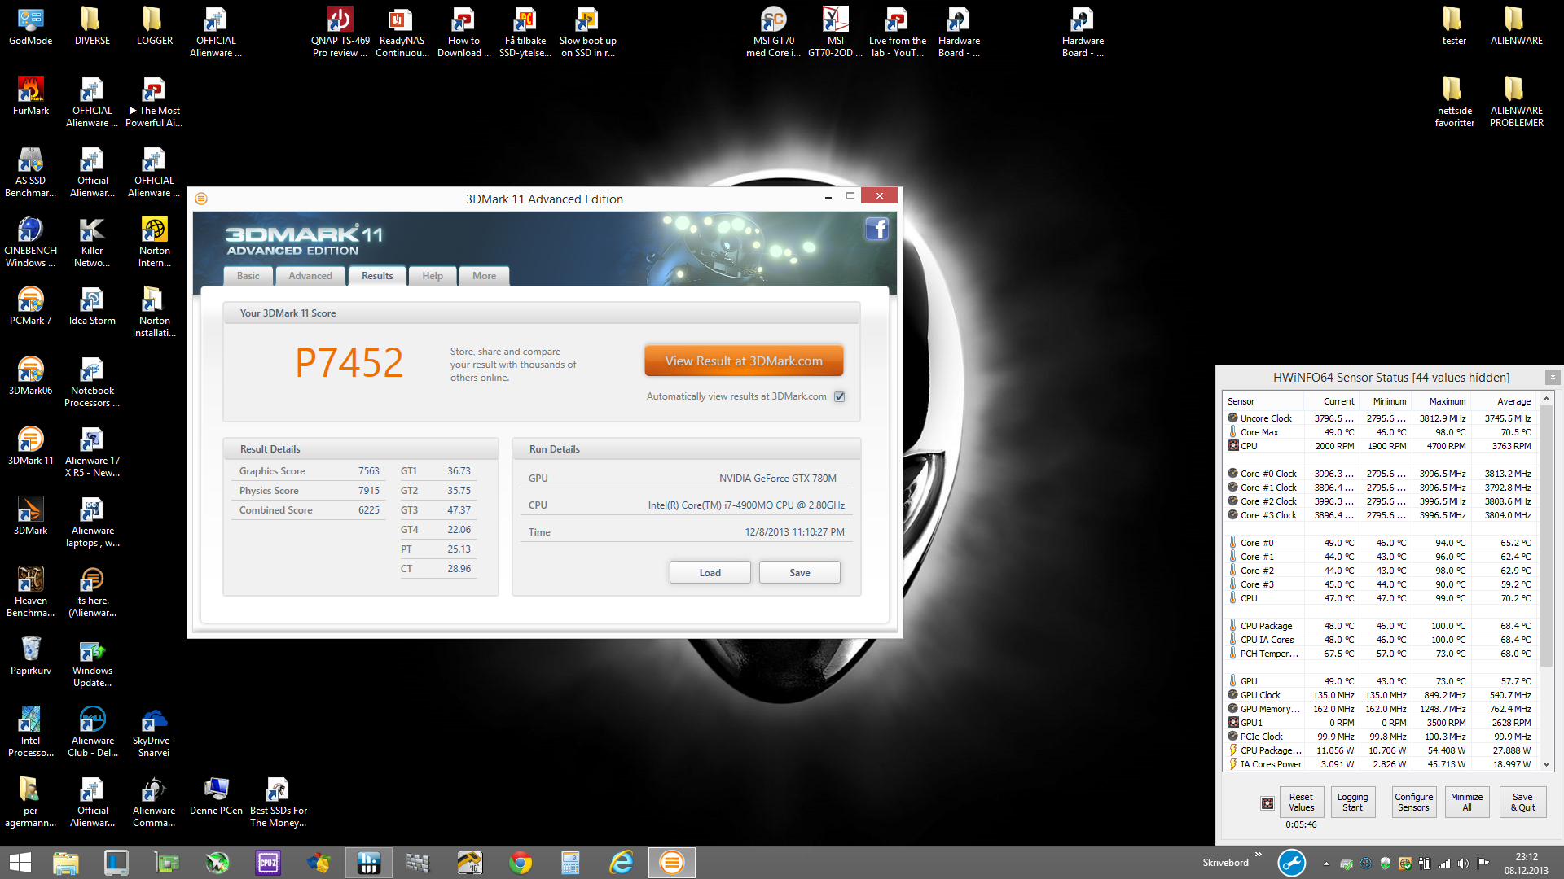
Task: Select the PCMark 7 desktop icon
Action: coord(31,305)
